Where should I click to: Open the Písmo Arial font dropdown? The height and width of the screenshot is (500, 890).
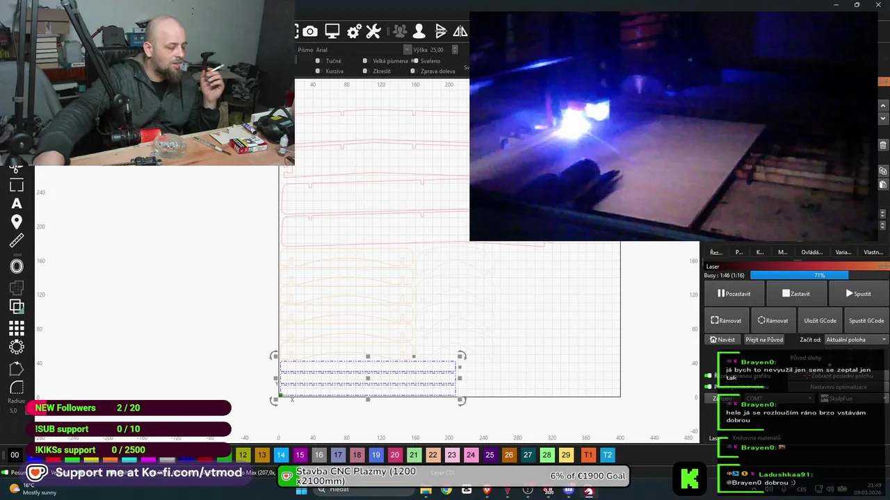407,49
